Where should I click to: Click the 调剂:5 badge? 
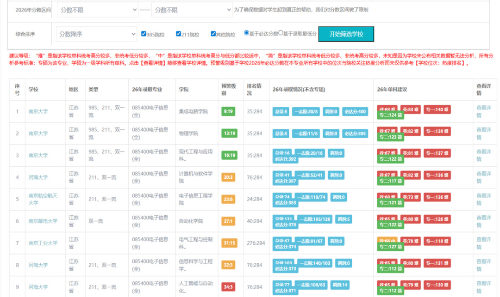344,219
